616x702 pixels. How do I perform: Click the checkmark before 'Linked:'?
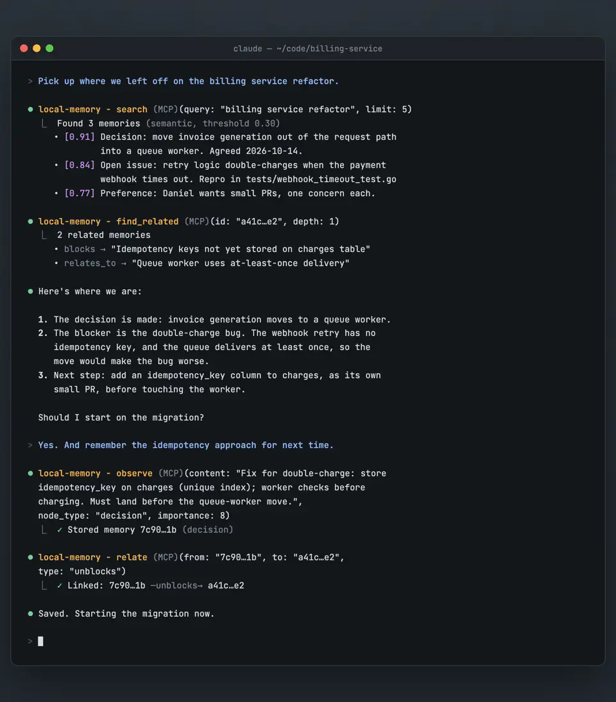(x=60, y=585)
